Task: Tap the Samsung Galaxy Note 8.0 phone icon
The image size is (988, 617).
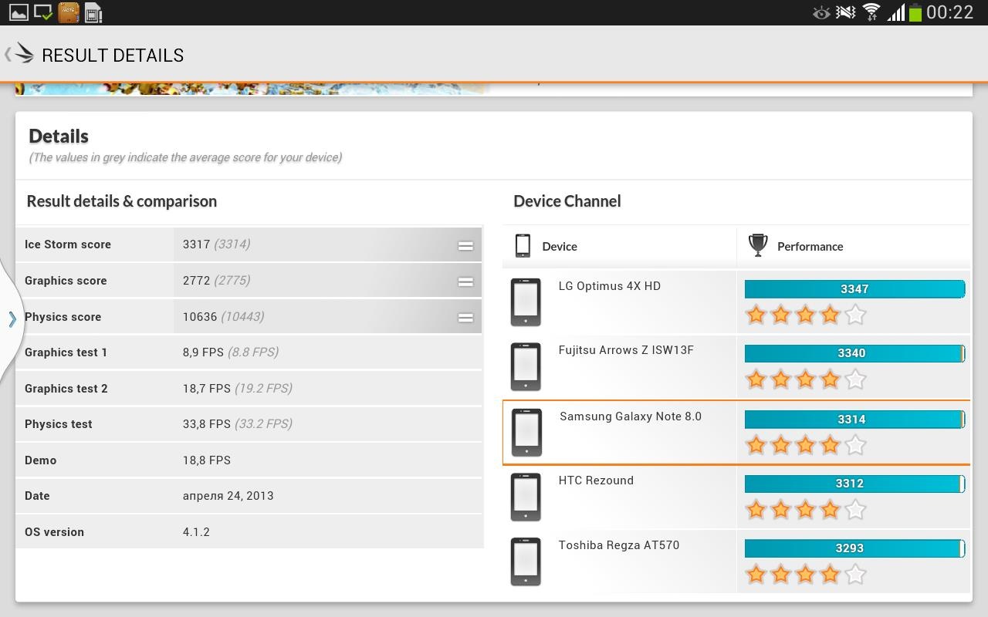Action: 526,432
